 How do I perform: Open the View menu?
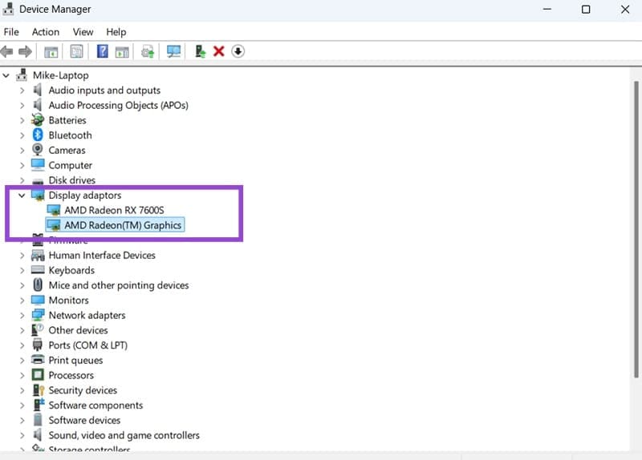point(83,32)
